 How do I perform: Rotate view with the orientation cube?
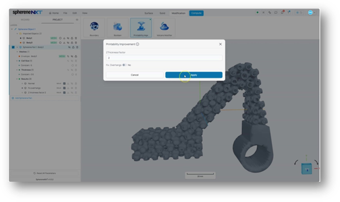[307, 169]
